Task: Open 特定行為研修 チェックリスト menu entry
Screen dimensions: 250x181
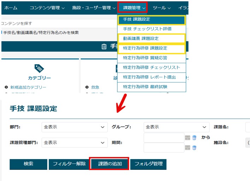Action: 151,68
